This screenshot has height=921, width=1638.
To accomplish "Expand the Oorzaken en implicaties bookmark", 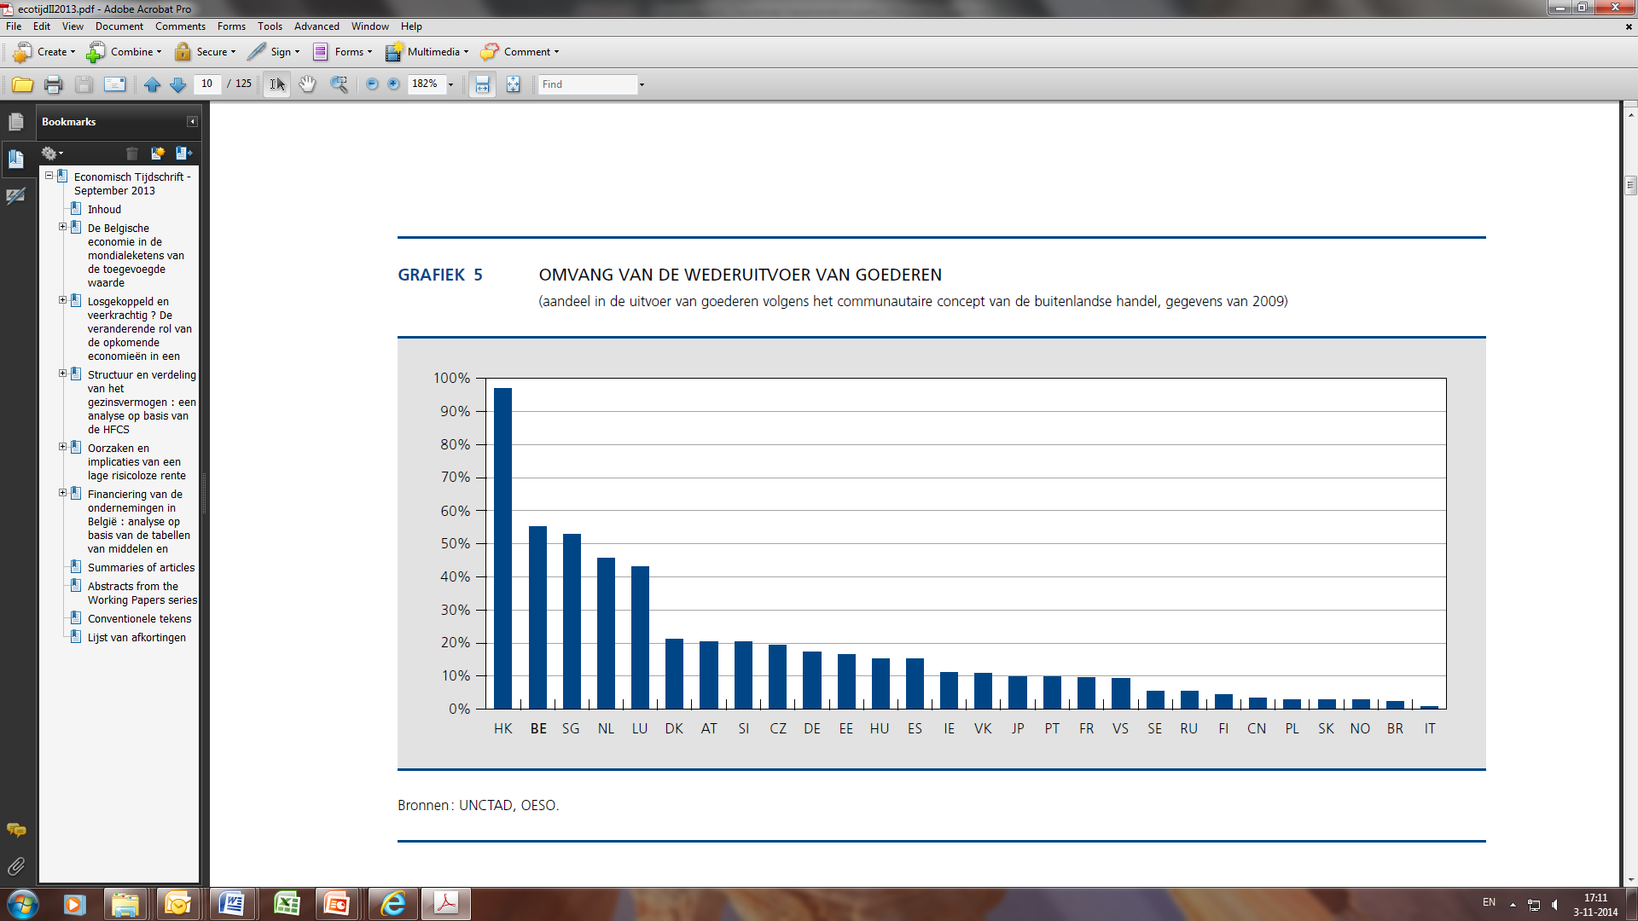I will click(x=62, y=447).
